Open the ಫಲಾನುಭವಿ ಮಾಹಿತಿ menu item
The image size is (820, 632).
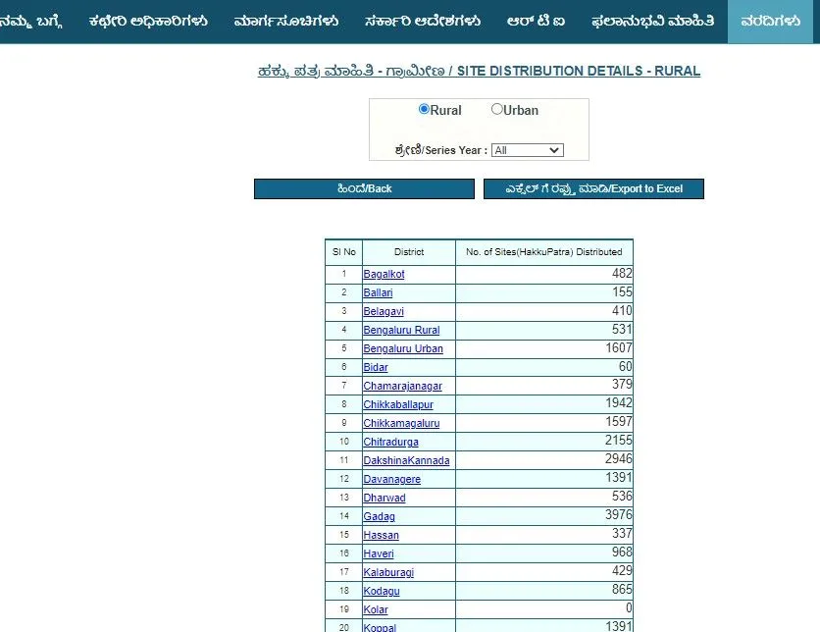(652, 21)
